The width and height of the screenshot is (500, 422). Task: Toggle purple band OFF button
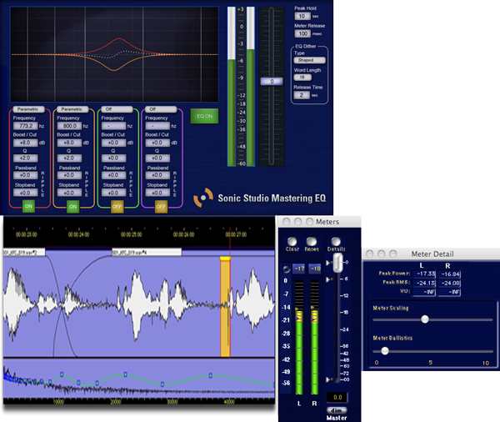[x=161, y=207]
